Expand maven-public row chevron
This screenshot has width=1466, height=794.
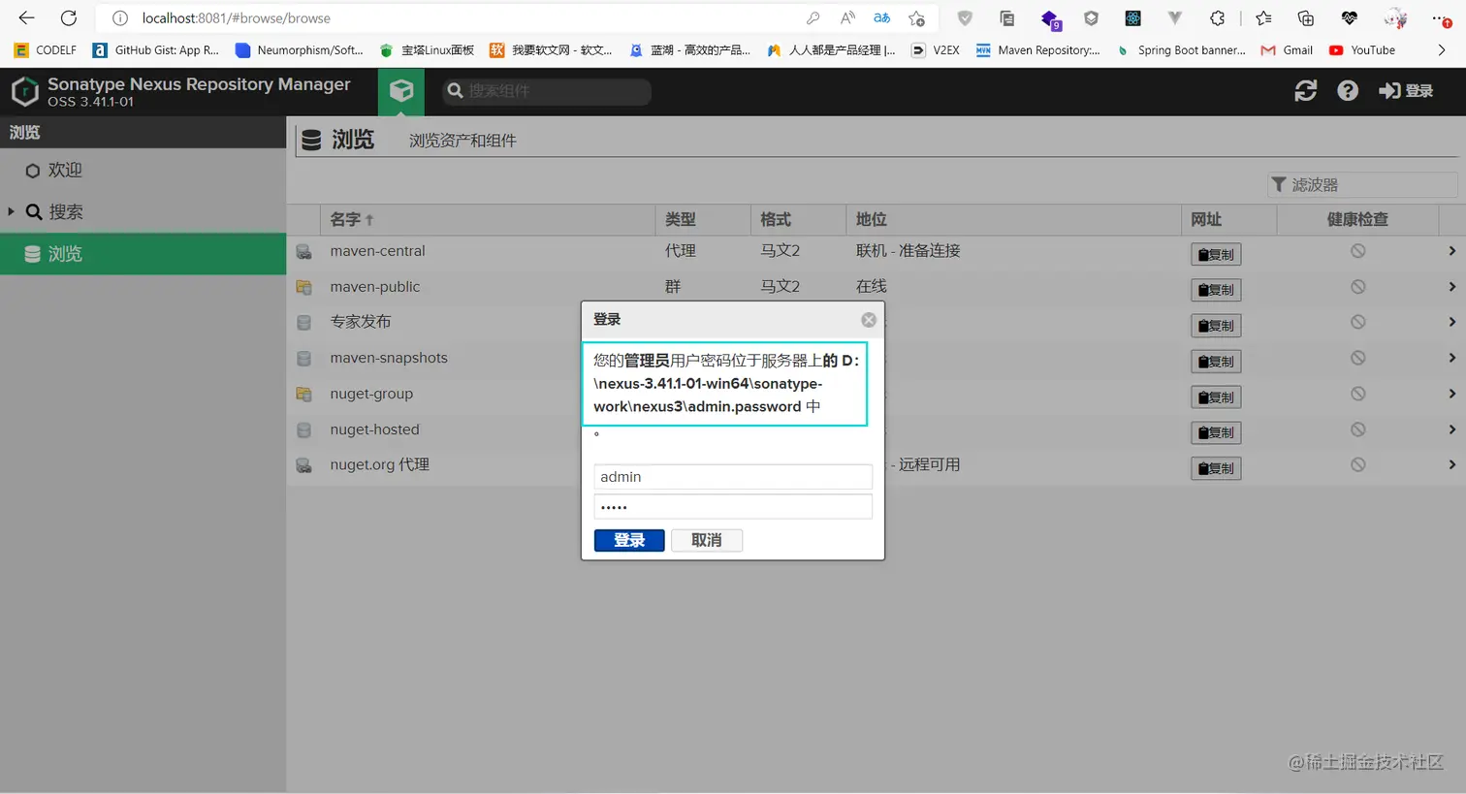[x=1451, y=287]
